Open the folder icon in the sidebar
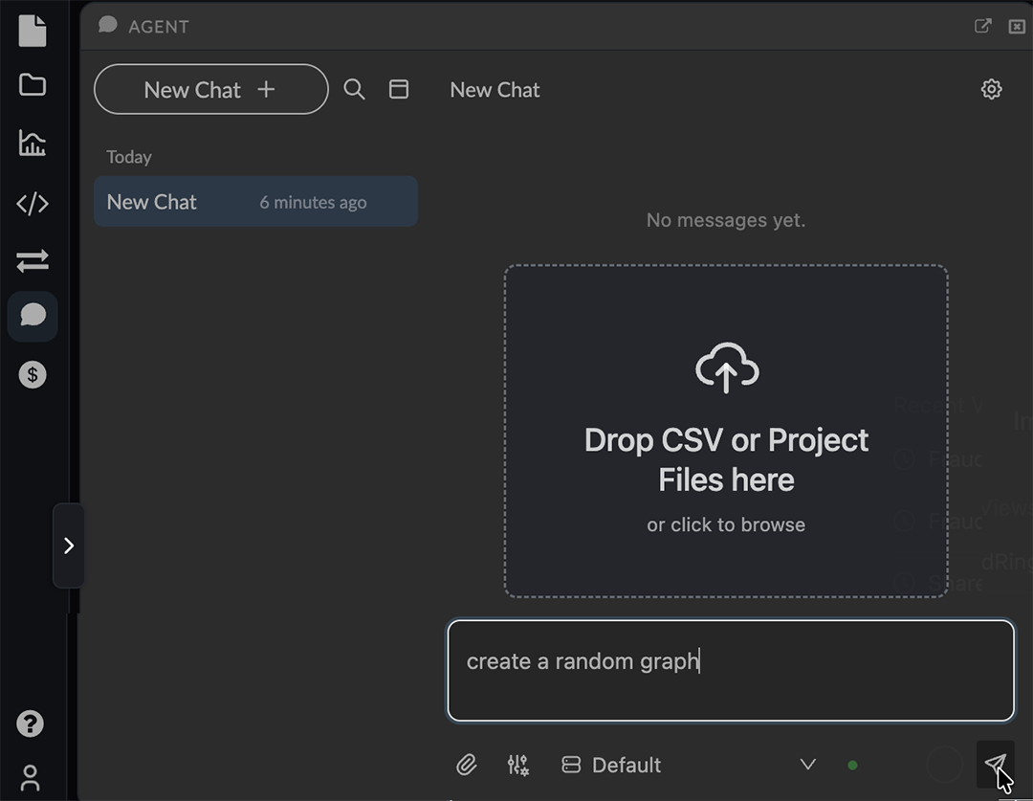1033x801 pixels. point(33,85)
